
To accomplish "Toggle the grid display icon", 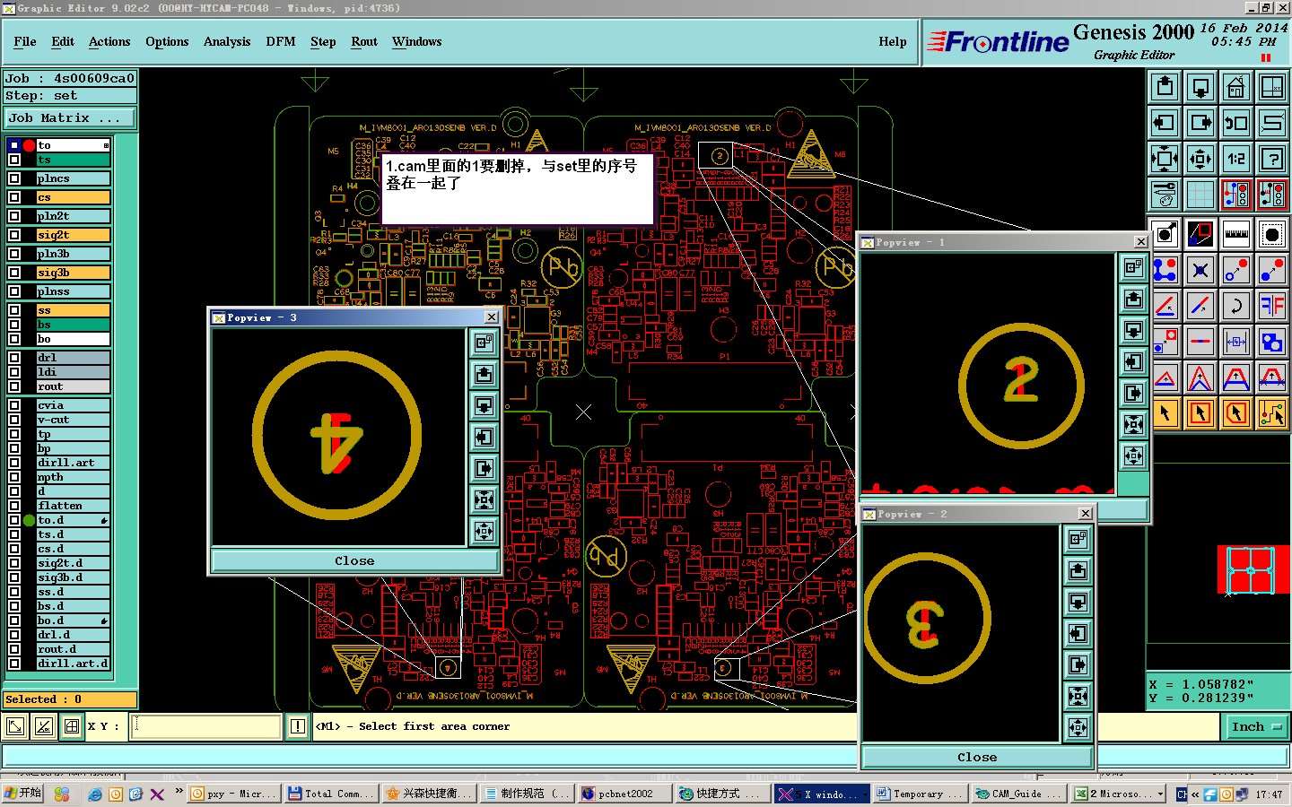I will pyautogui.click(x=1200, y=195).
